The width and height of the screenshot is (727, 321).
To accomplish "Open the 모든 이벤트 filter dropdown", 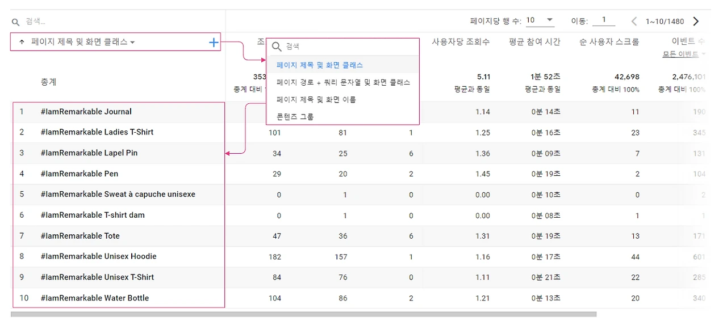I will click(x=684, y=54).
